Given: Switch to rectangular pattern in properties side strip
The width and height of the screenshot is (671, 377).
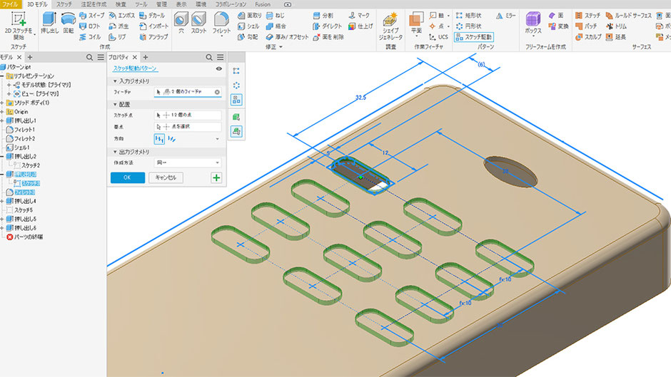Looking at the screenshot, I should pyautogui.click(x=236, y=71).
